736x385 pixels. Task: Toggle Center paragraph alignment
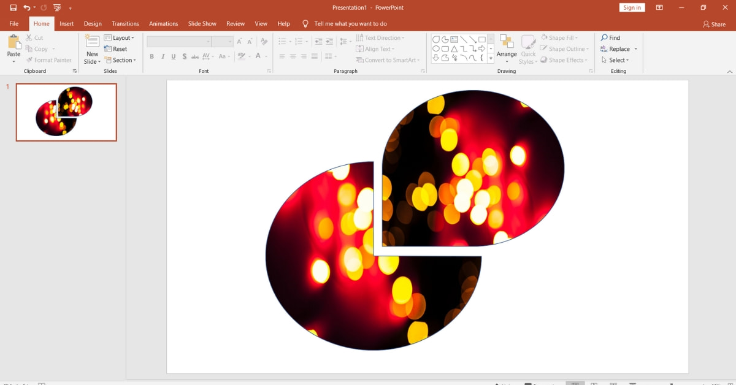293,56
